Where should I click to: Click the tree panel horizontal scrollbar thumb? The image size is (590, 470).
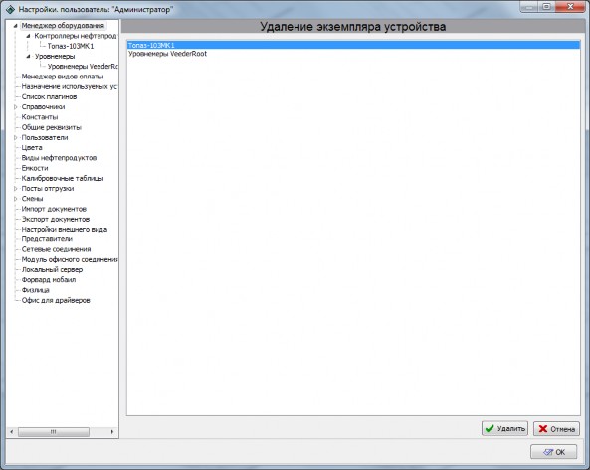click(x=54, y=432)
